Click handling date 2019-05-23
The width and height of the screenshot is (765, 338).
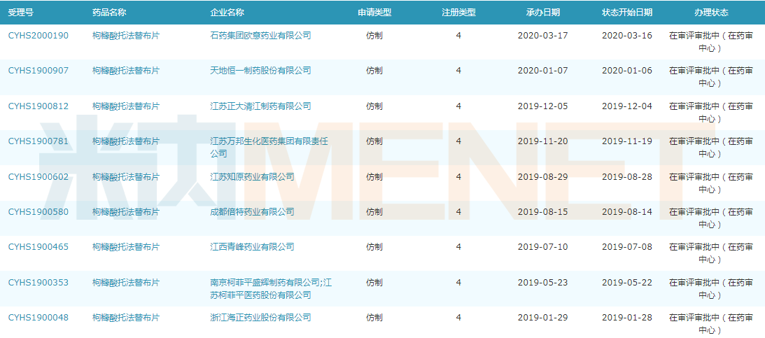542,283
